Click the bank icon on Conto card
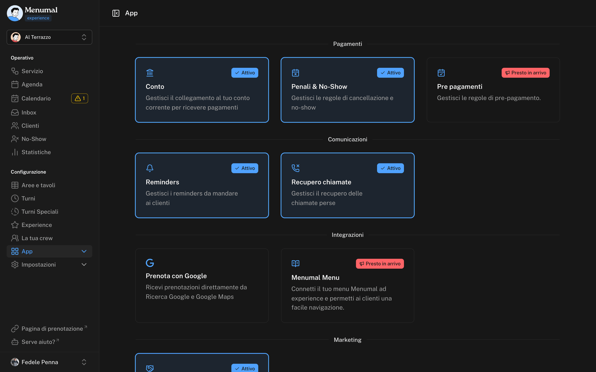Screen dimensions: 596x372 coord(150,73)
